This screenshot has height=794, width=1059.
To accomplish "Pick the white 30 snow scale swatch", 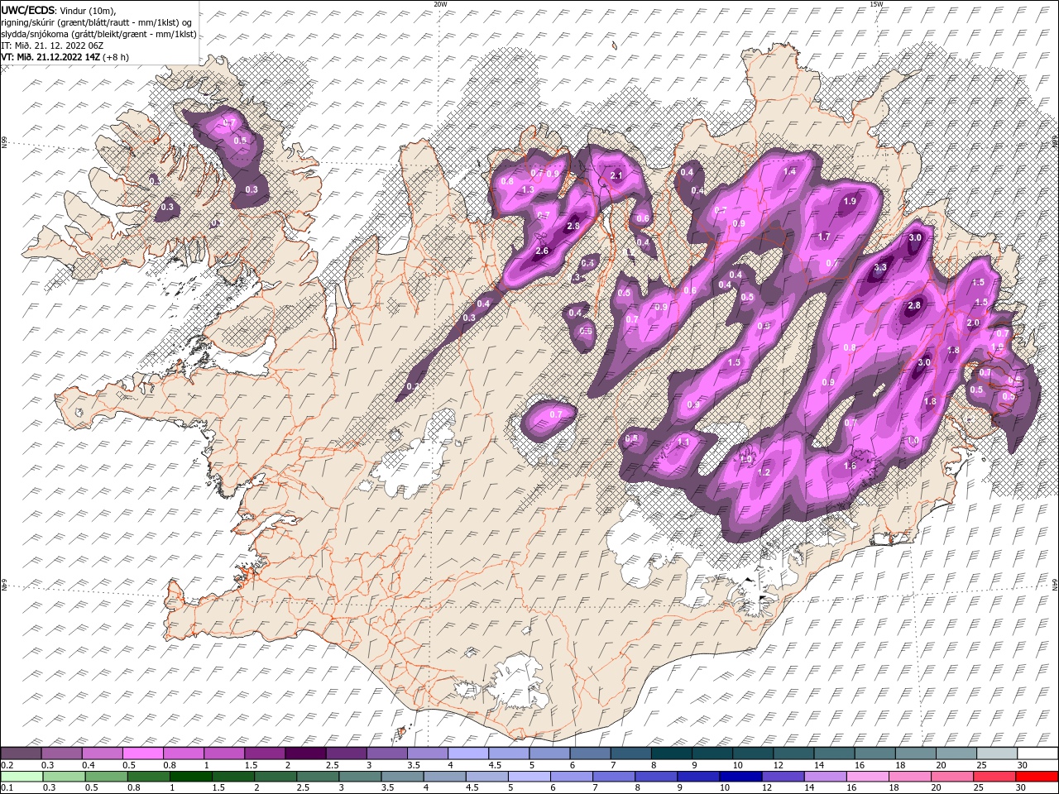I will pos(1036,753).
